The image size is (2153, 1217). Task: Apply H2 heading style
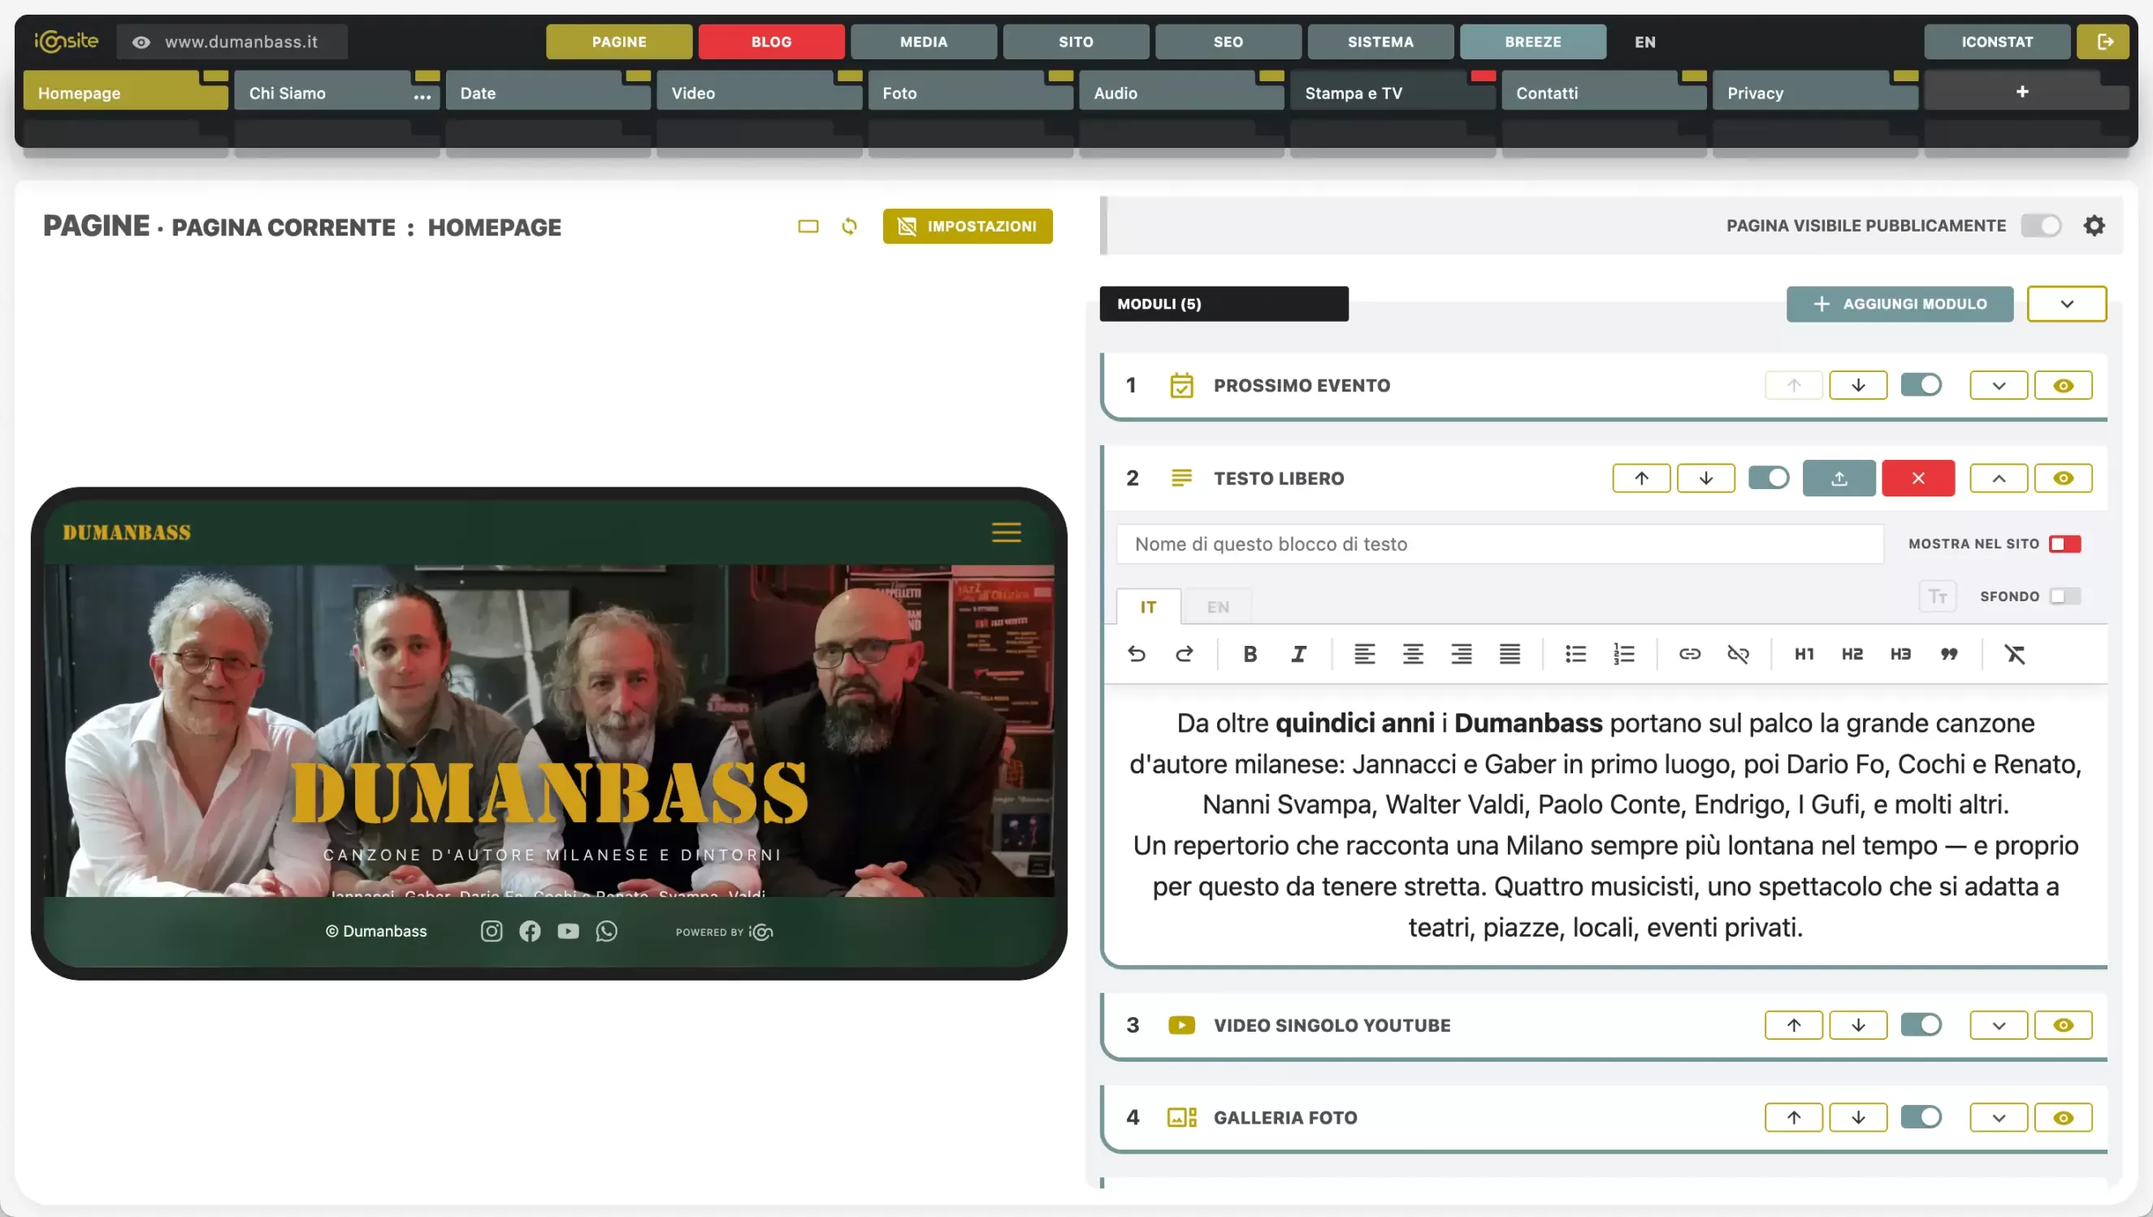(x=1852, y=654)
